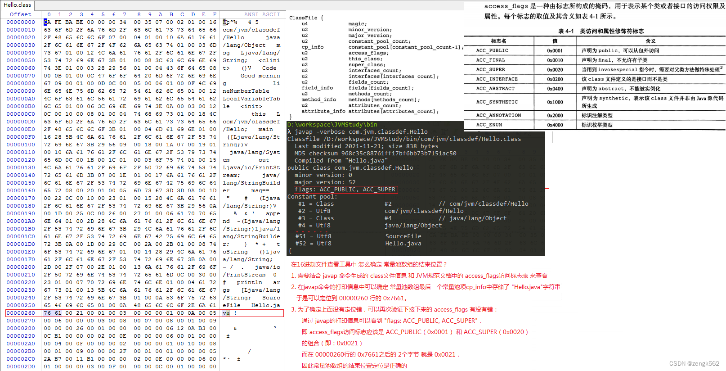Click ACC_ABSTRACT cell in flags table
726x371 pixels.
(495, 89)
